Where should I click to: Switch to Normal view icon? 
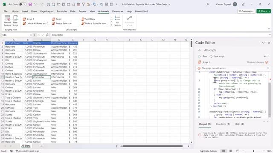[x=224, y=151]
